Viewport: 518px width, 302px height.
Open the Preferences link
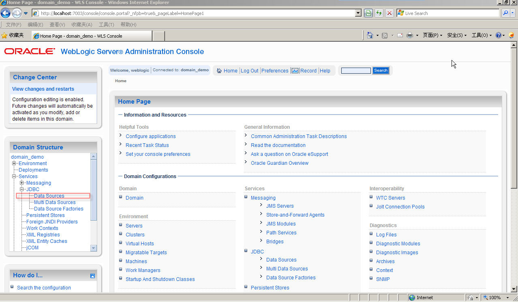(275, 70)
